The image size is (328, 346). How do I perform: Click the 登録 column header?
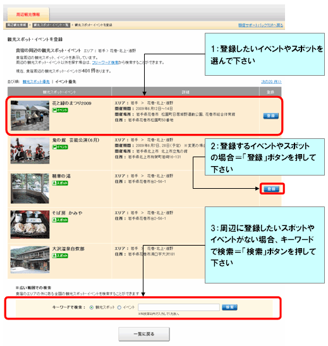click(270, 92)
